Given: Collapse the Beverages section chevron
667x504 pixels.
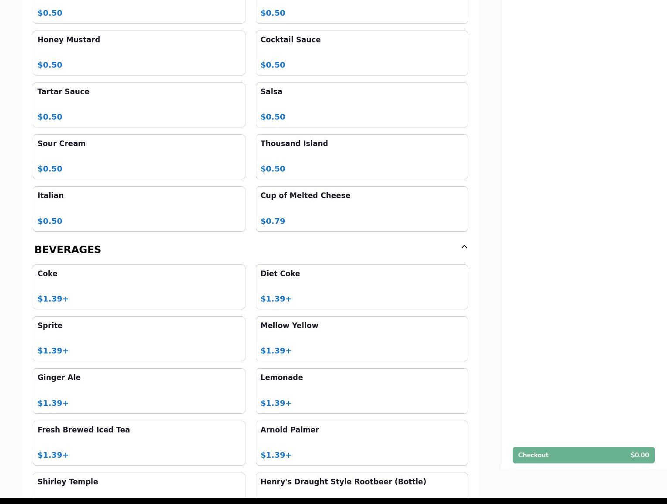Looking at the screenshot, I should (x=464, y=247).
